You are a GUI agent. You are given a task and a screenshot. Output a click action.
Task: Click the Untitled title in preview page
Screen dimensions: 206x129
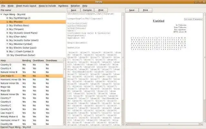pyautogui.click(x=158, y=21)
